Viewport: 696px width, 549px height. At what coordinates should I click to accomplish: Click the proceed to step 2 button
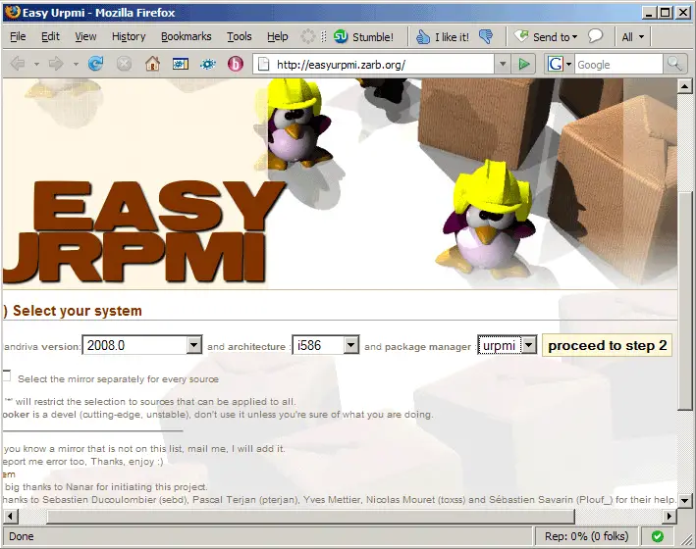coord(608,345)
